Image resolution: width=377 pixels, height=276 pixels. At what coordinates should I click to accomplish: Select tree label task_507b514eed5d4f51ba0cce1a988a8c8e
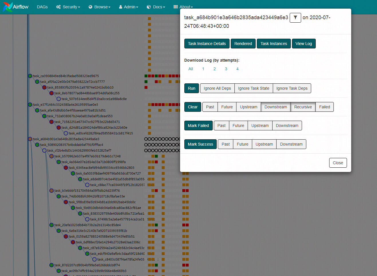click(x=94, y=99)
